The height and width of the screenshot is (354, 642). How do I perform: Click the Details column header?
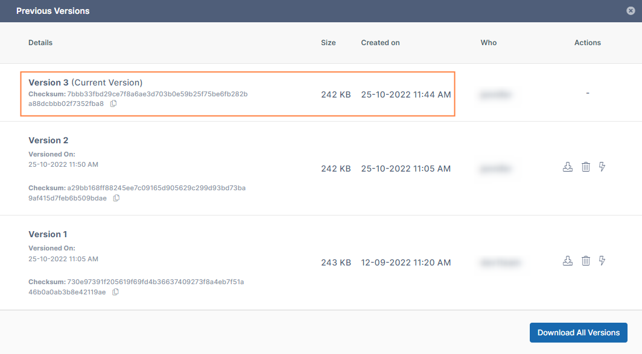[x=40, y=43]
